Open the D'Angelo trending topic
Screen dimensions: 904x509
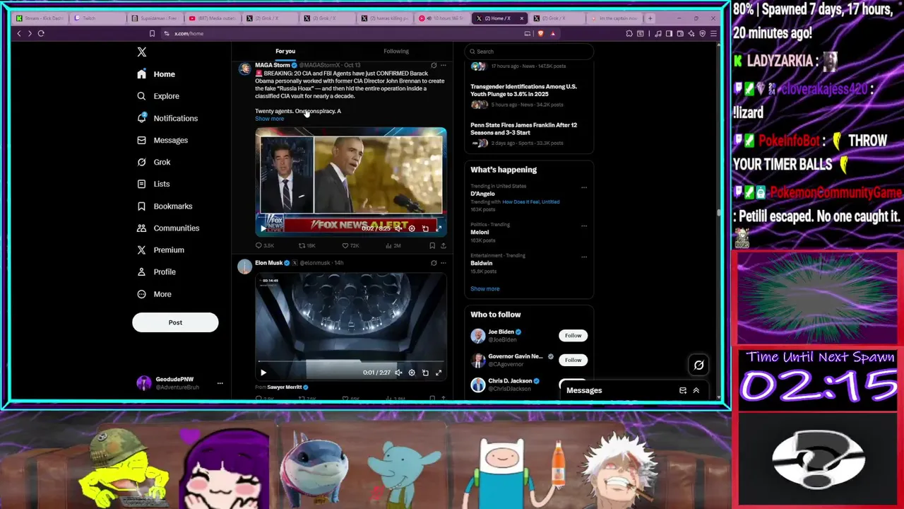tap(482, 194)
